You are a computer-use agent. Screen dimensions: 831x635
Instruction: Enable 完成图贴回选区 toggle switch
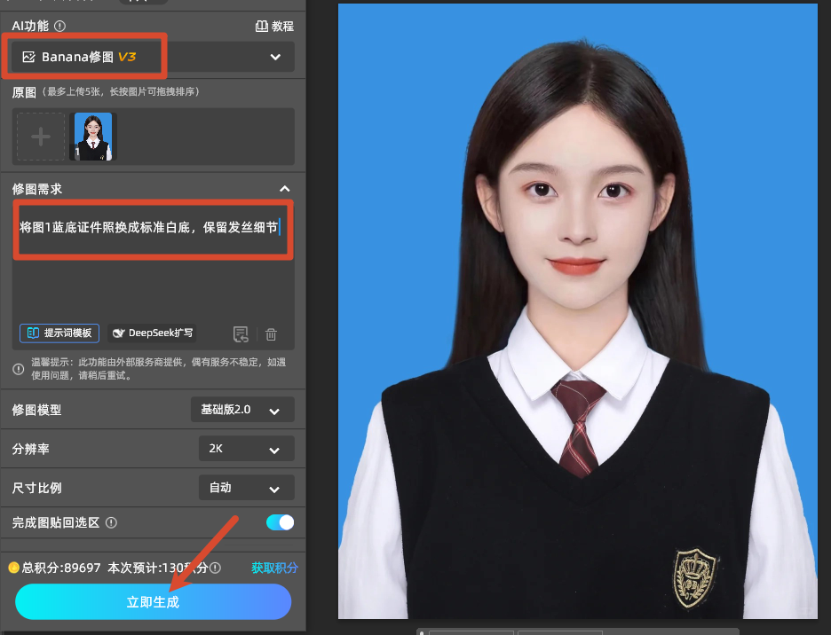pos(279,522)
